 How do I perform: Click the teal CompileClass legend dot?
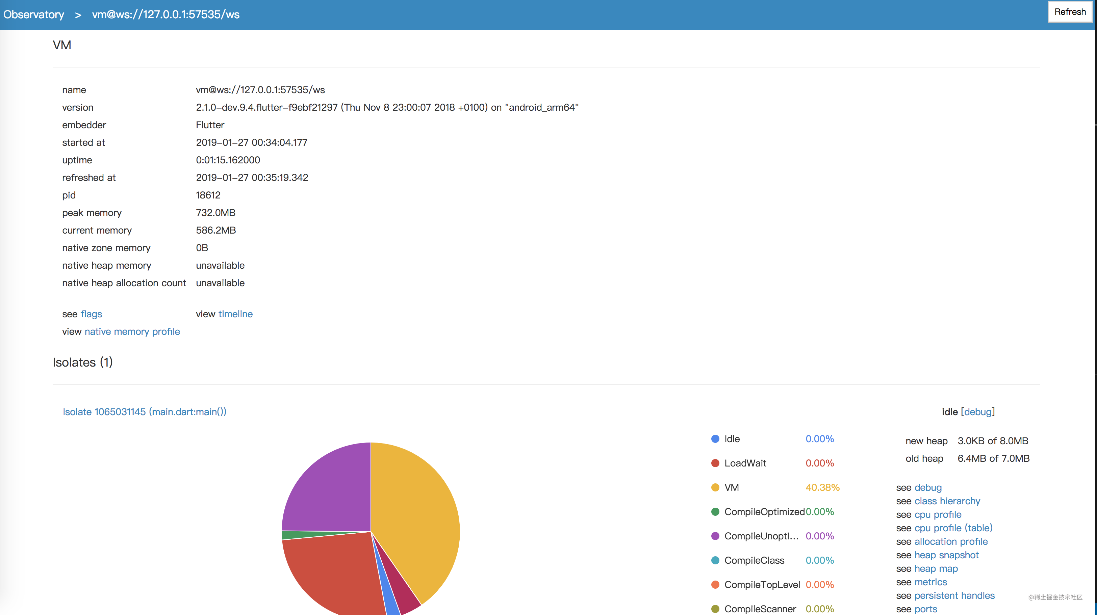[715, 560]
